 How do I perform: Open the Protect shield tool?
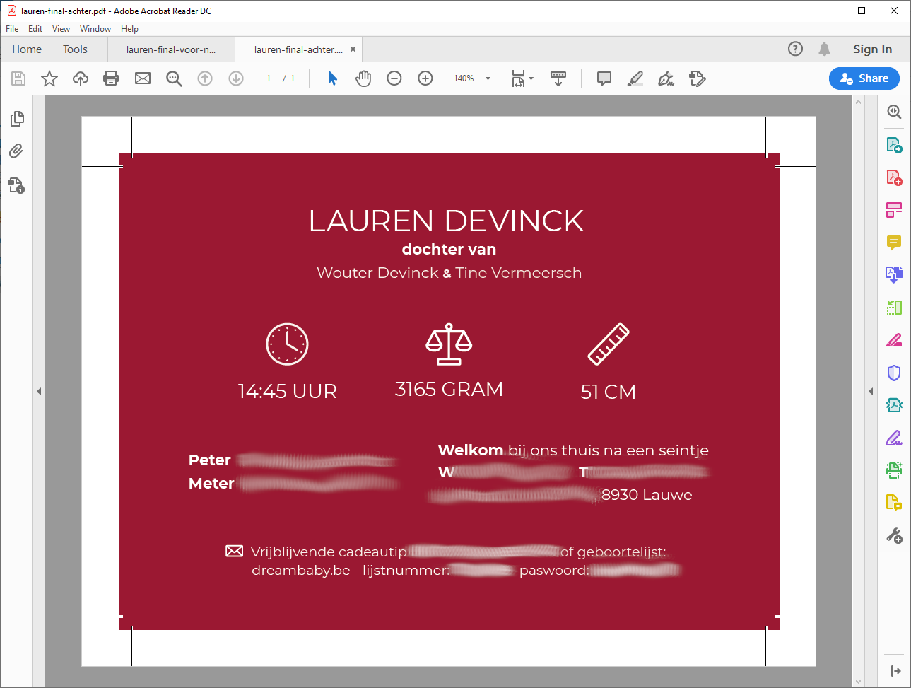(894, 373)
